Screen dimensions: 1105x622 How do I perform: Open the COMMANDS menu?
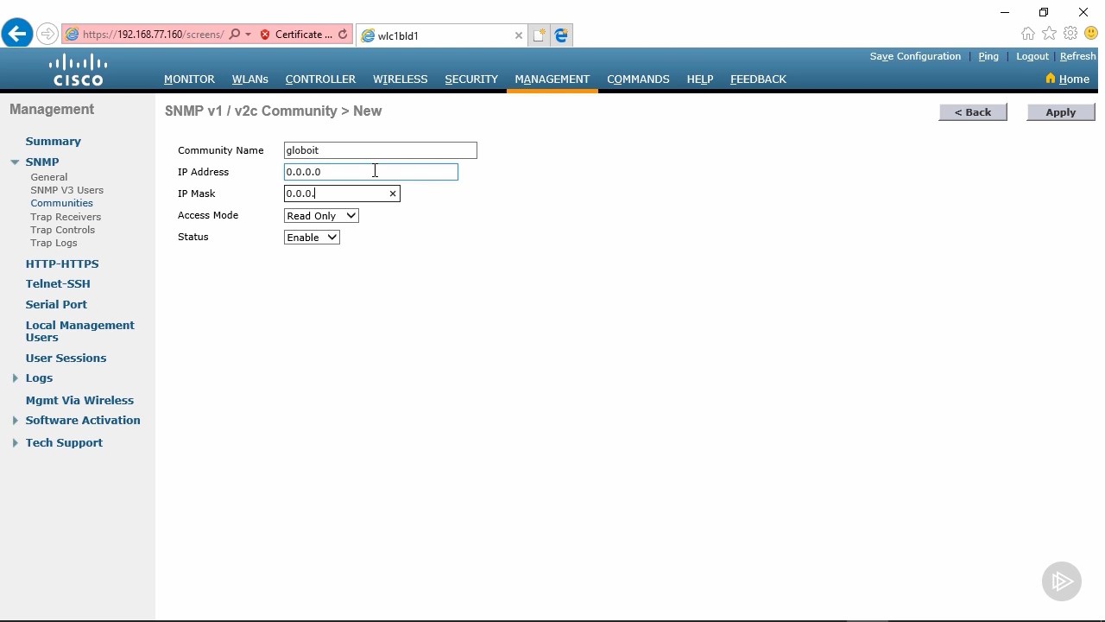click(638, 79)
